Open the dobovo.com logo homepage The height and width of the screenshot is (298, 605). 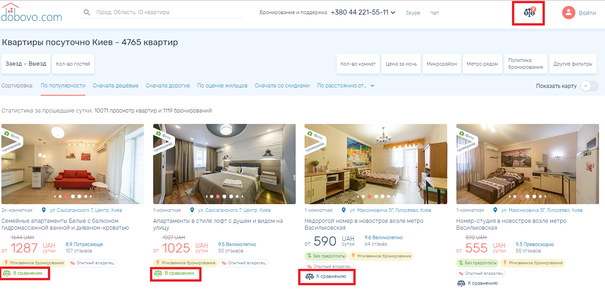31,13
